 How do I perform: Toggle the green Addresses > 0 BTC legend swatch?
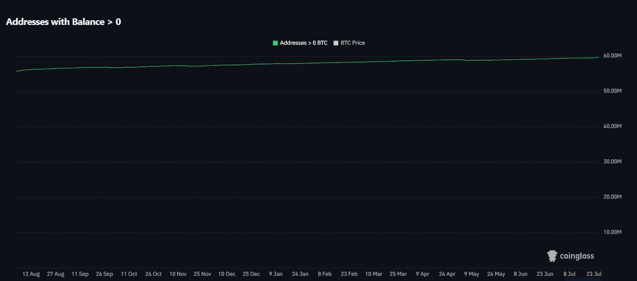tap(275, 43)
